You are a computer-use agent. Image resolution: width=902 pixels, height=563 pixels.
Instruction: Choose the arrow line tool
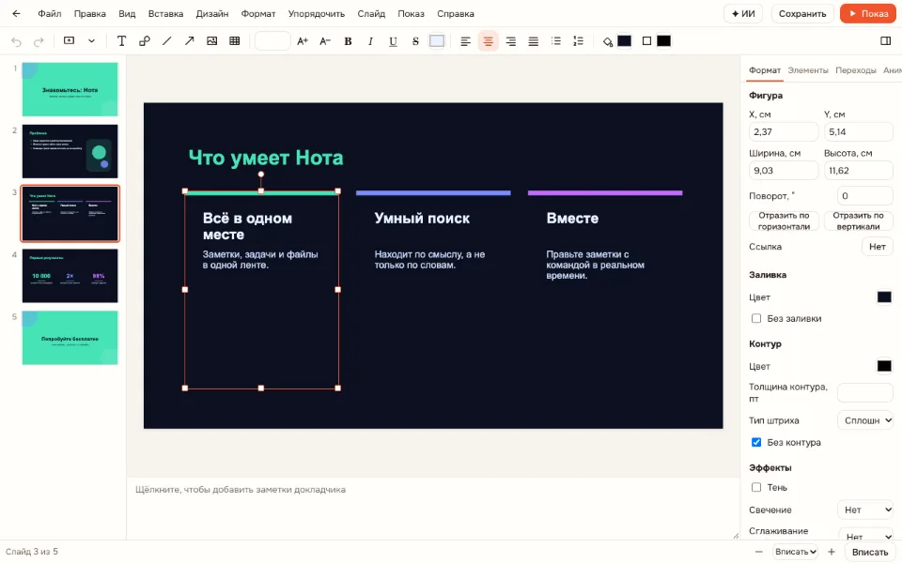[x=189, y=40]
